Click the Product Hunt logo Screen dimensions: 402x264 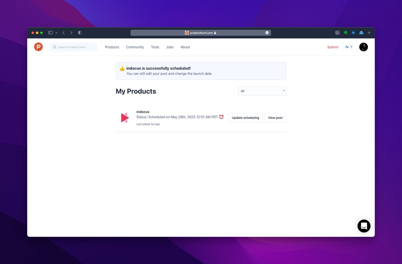pyautogui.click(x=39, y=47)
